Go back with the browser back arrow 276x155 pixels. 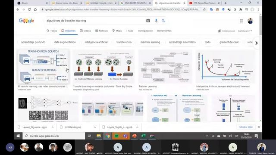18,9
